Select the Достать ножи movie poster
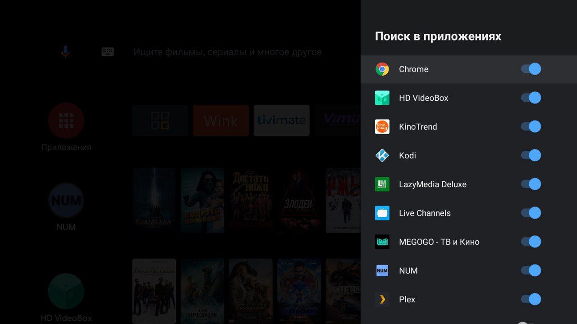This screenshot has width=577, height=324. tap(251, 200)
